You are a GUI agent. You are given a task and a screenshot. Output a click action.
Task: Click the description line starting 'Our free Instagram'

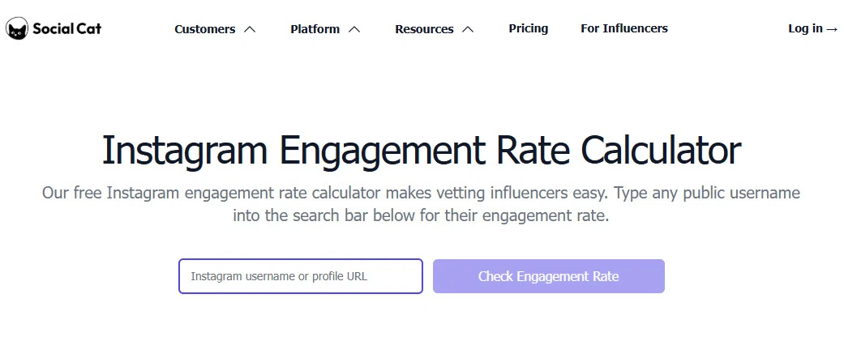point(421,193)
